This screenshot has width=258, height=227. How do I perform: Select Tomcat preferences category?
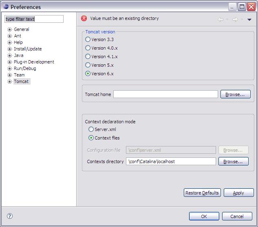21,81
